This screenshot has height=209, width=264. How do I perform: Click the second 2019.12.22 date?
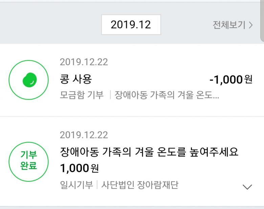pyautogui.click(x=84, y=135)
